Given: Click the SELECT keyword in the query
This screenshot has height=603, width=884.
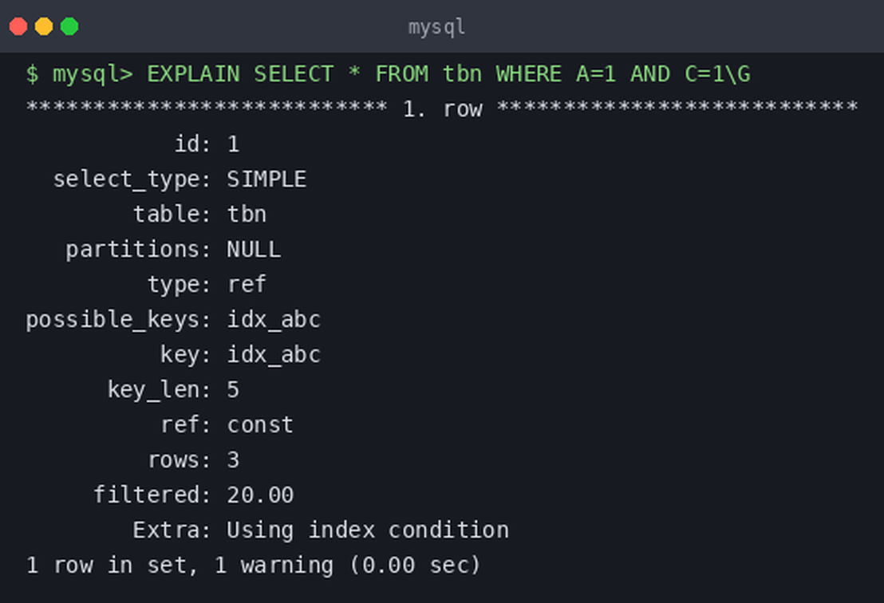Looking at the screenshot, I should [294, 74].
